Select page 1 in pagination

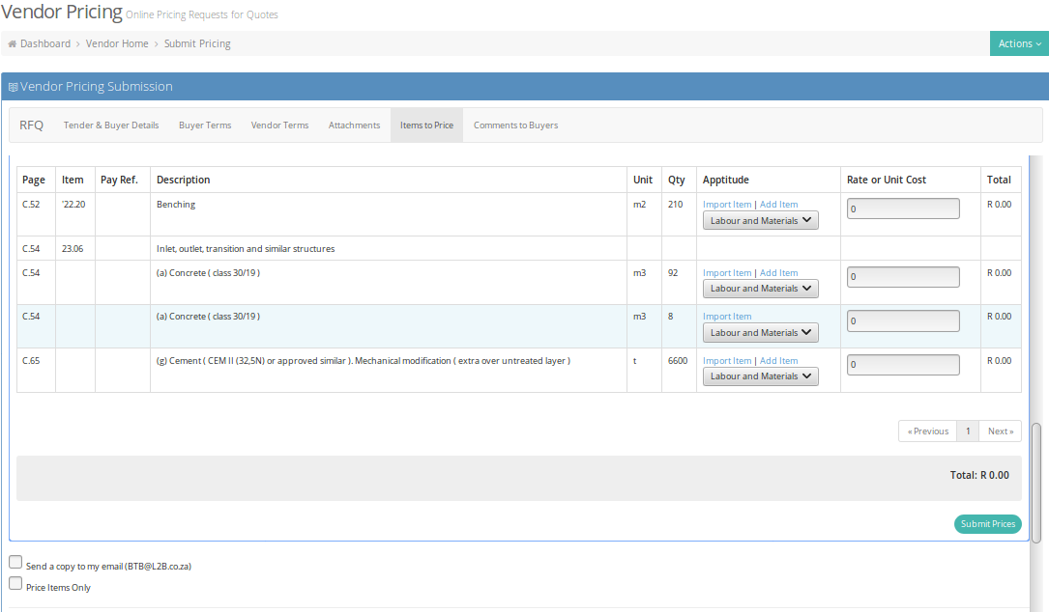tap(968, 431)
